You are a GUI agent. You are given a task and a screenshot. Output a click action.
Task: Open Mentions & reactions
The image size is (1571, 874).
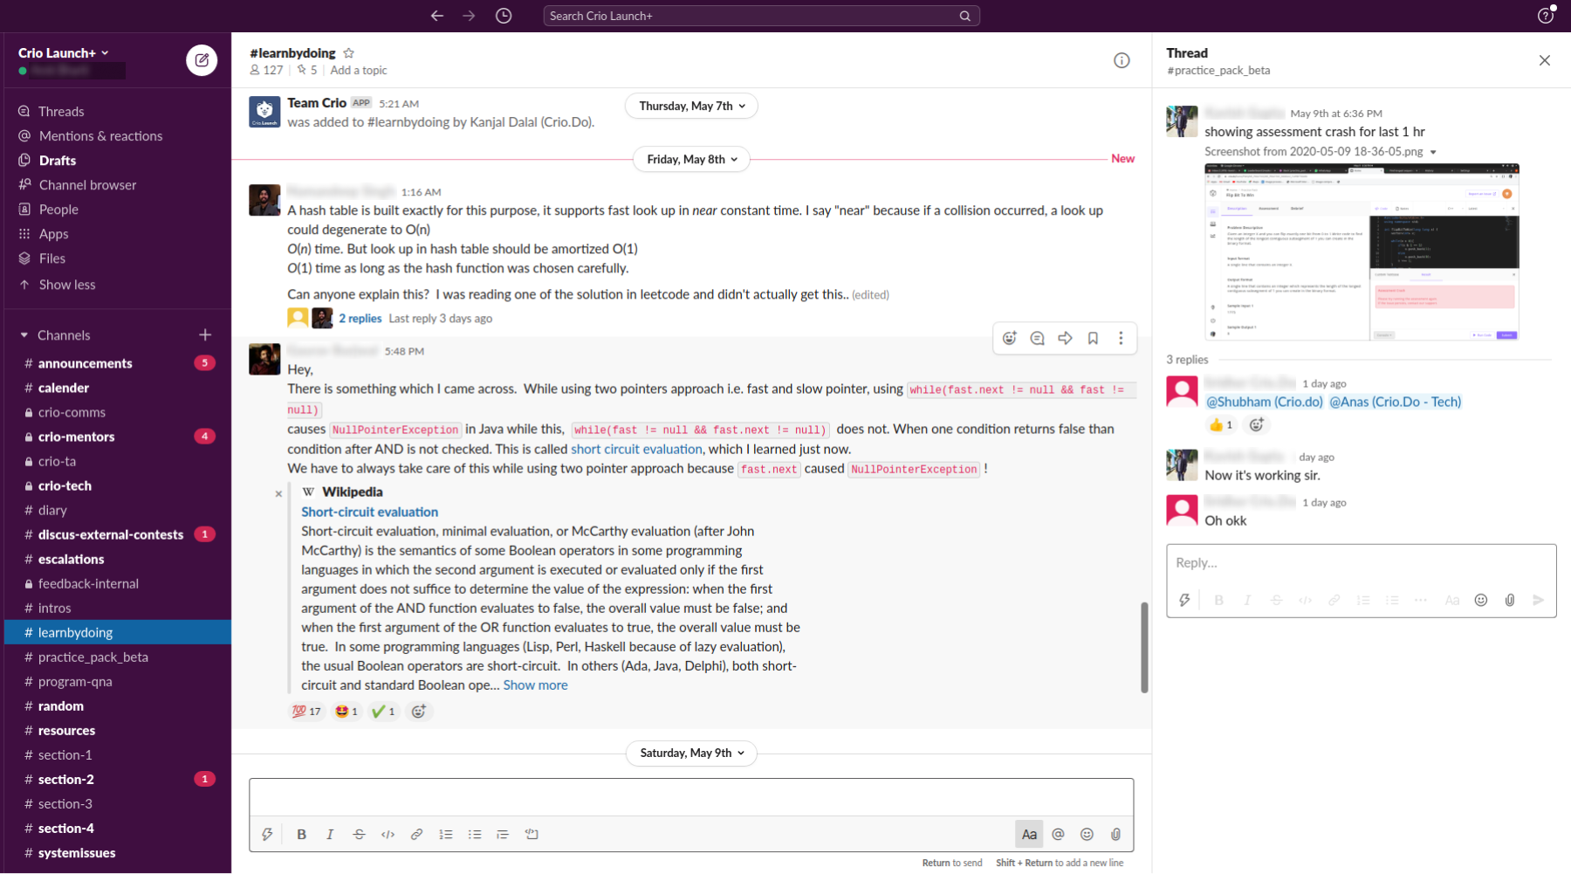[100, 136]
